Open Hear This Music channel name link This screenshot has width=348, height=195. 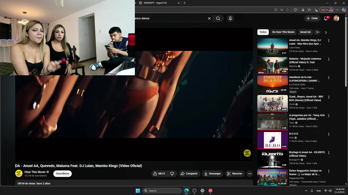[35, 172]
